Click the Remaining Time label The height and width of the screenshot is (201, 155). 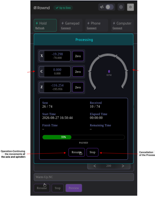point(101,125)
